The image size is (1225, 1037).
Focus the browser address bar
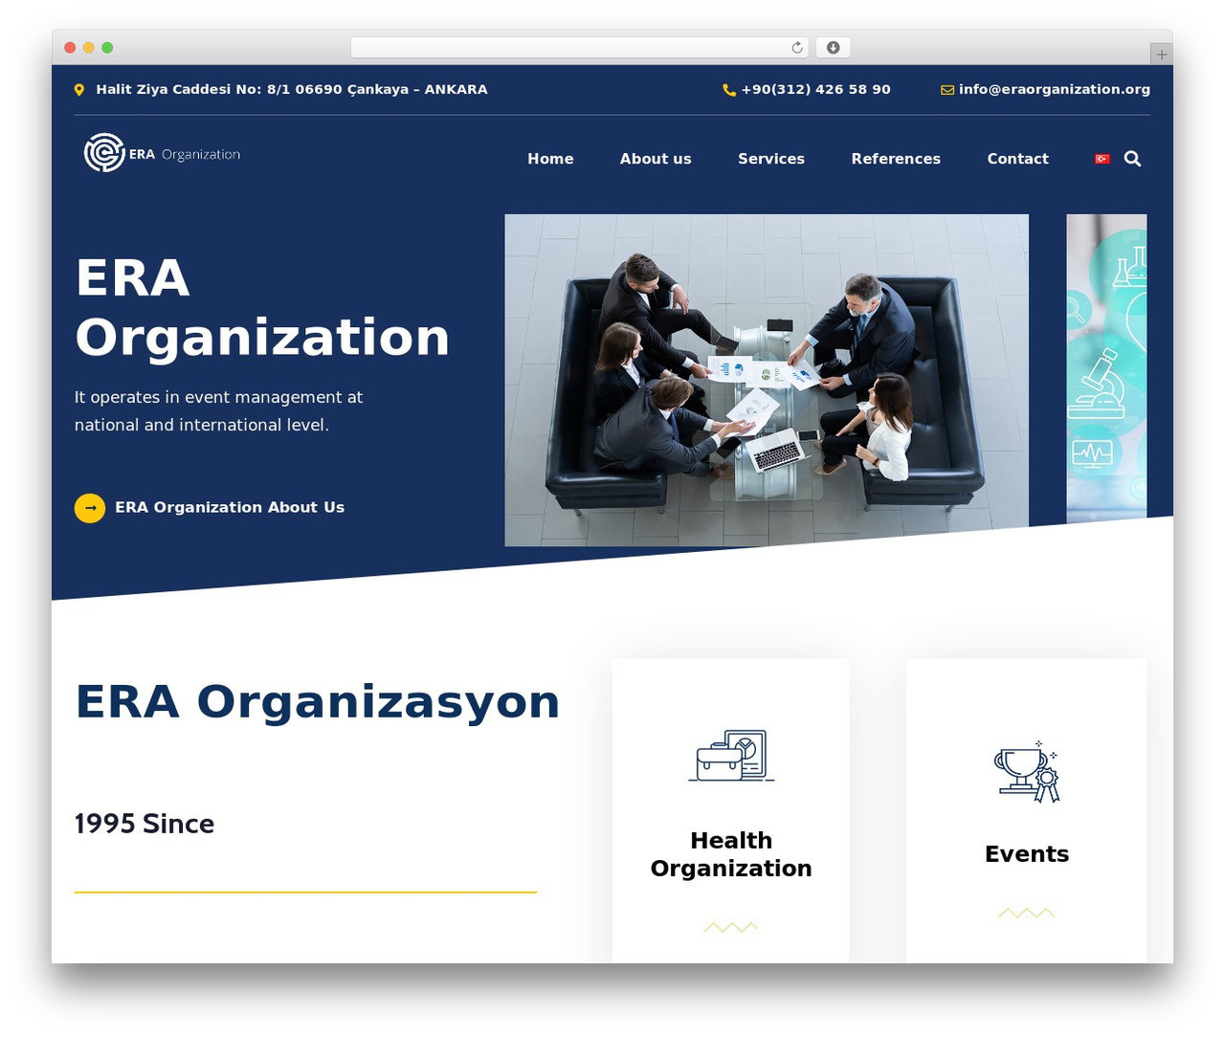coord(580,48)
